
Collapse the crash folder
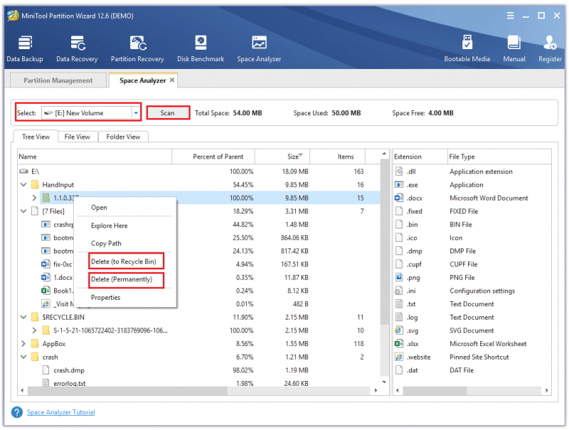[x=23, y=357]
